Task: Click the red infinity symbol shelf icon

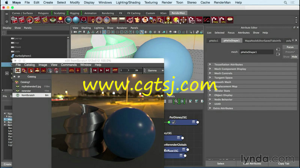Action: 207,20
